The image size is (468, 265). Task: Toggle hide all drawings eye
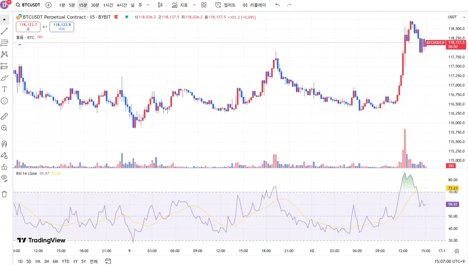(4, 178)
